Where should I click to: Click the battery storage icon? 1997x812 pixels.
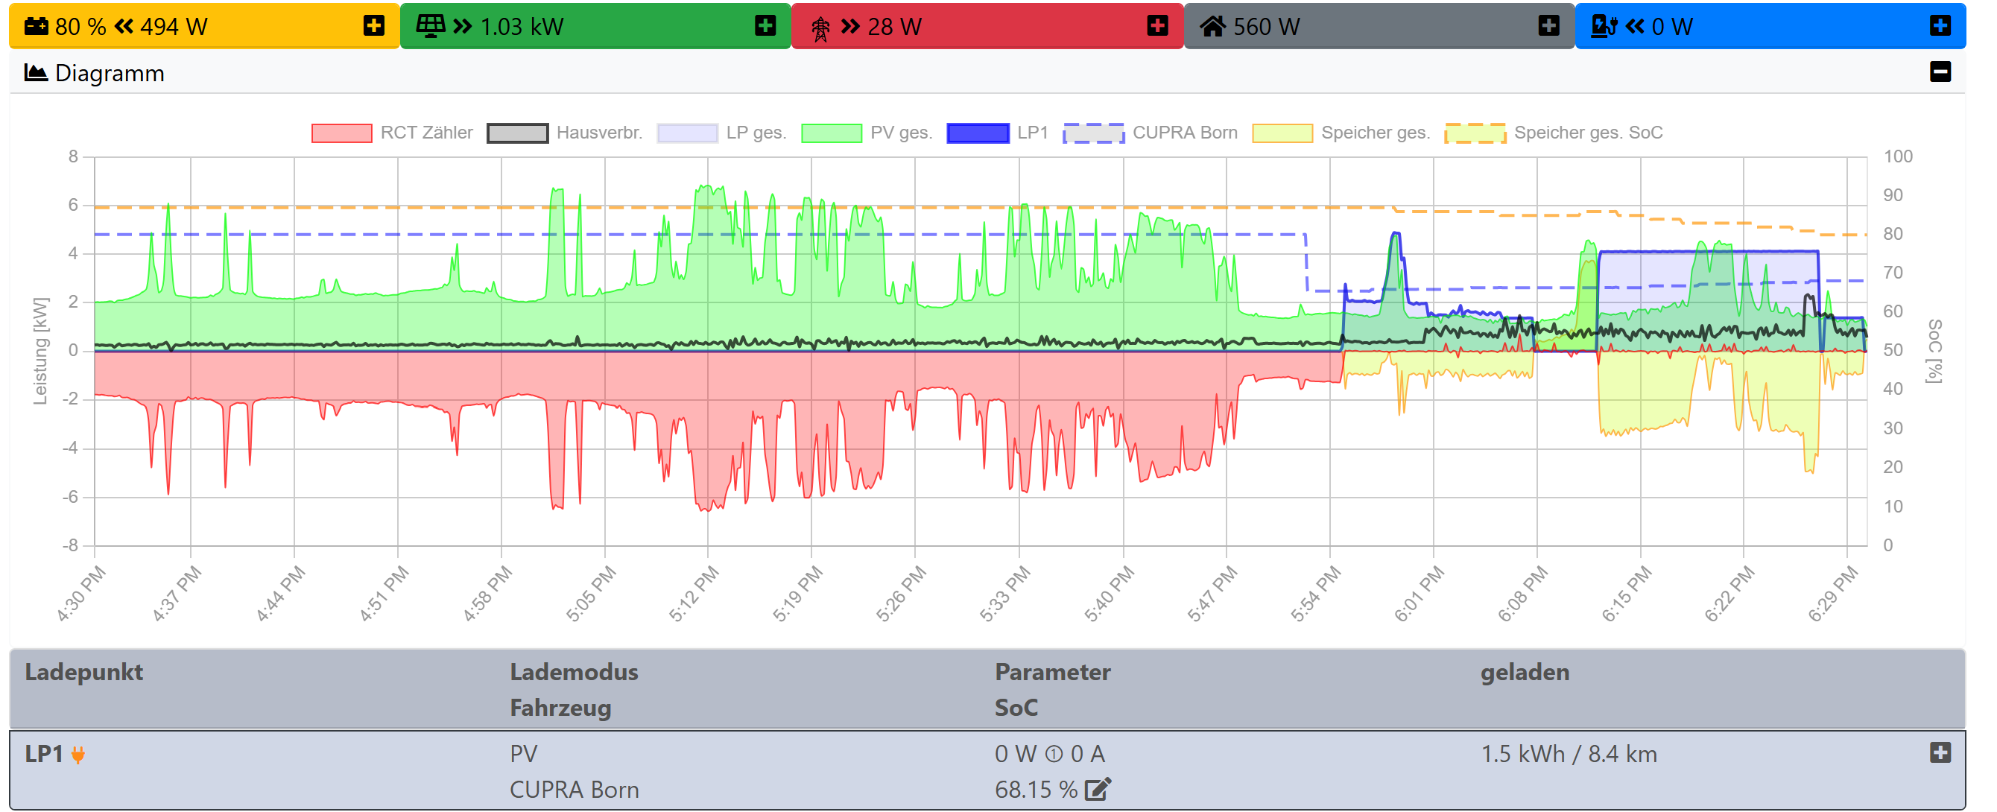coord(36,26)
